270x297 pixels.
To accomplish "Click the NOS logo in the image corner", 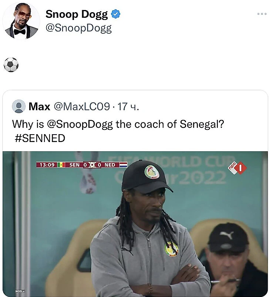I will point(20,291).
